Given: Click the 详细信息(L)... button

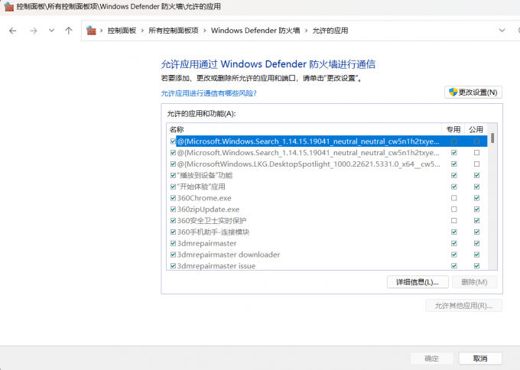Looking at the screenshot, I should pos(418,282).
